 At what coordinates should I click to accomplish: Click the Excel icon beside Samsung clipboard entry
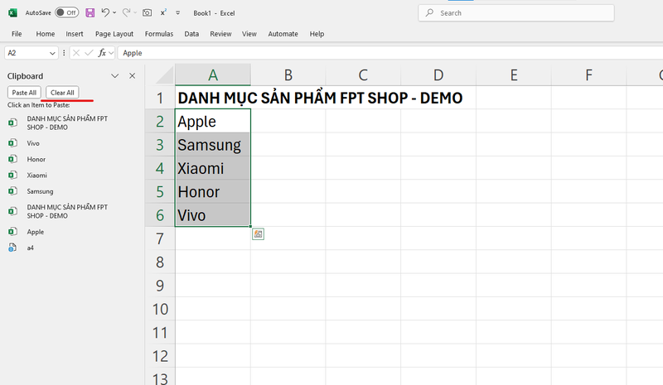click(12, 191)
